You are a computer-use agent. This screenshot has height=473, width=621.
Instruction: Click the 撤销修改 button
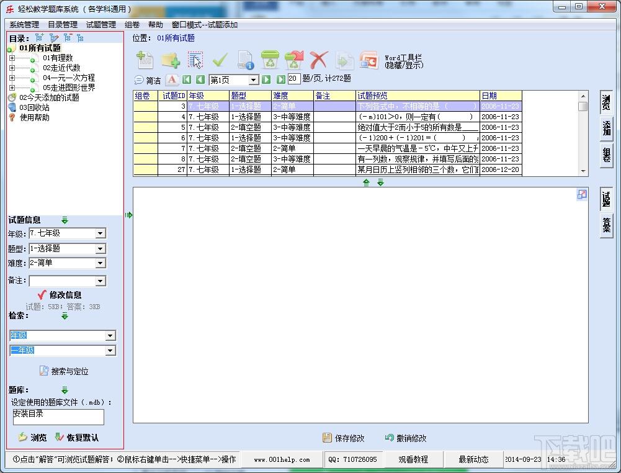pyautogui.click(x=406, y=438)
